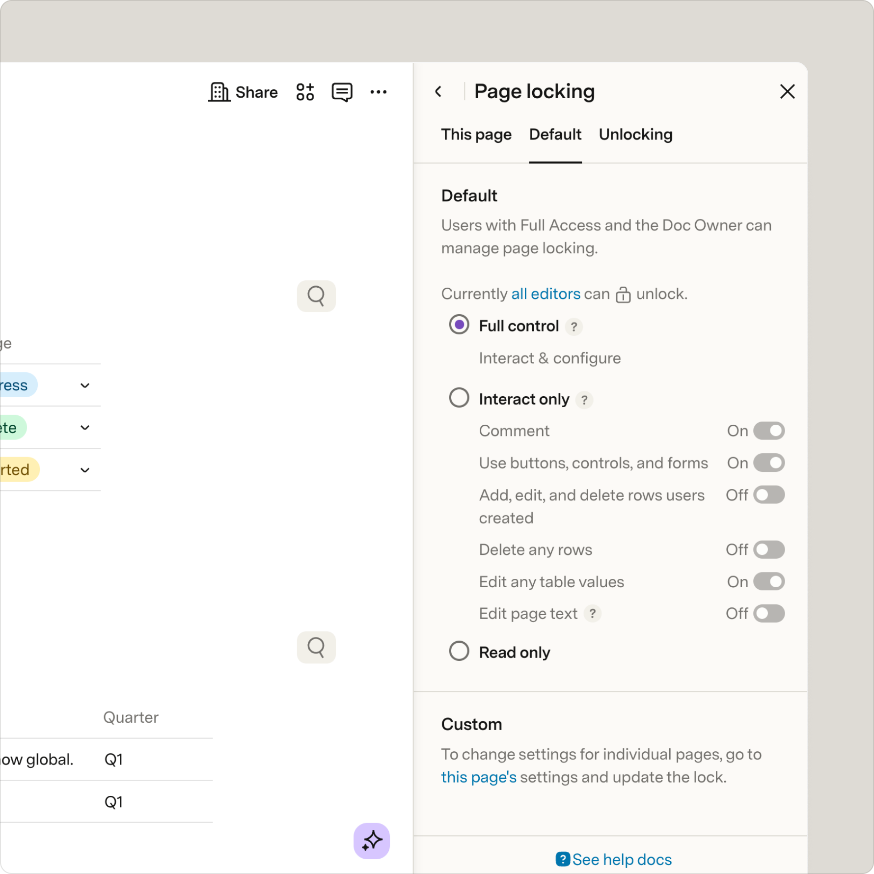Toggle Use buttons, controls, and forms switch
The height and width of the screenshot is (874, 874).
[769, 463]
